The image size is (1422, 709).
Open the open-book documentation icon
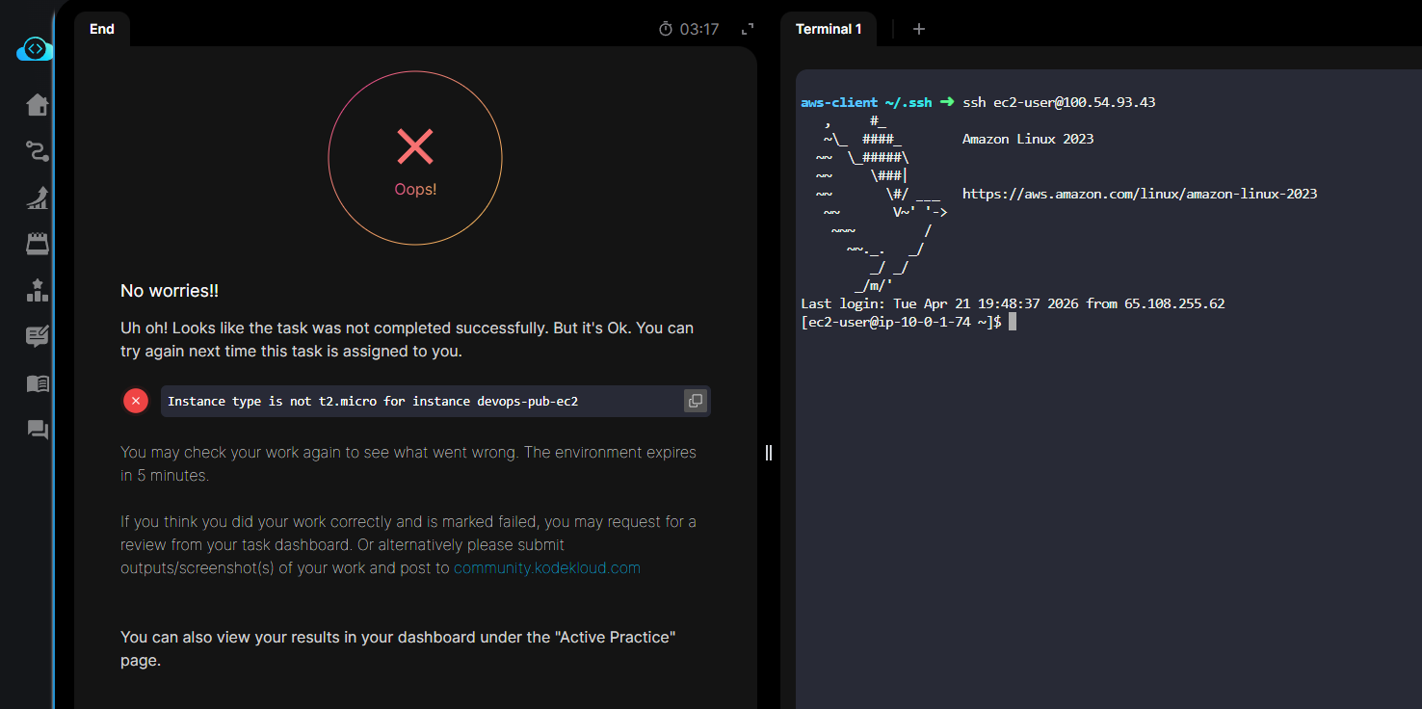38,383
